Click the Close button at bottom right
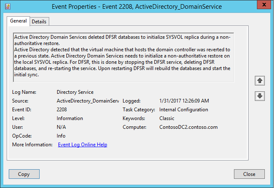The width and height of the screenshot is (274, 188). (x=249, y=174)
